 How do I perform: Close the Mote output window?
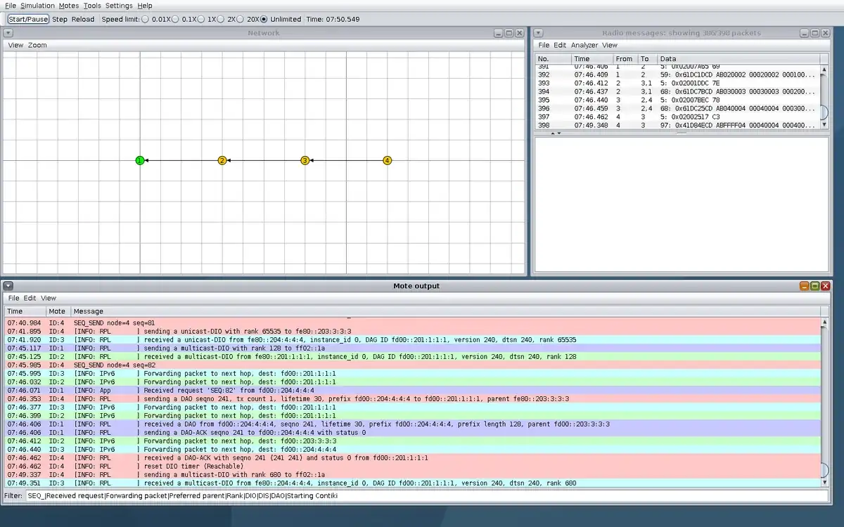click(826, 286)
